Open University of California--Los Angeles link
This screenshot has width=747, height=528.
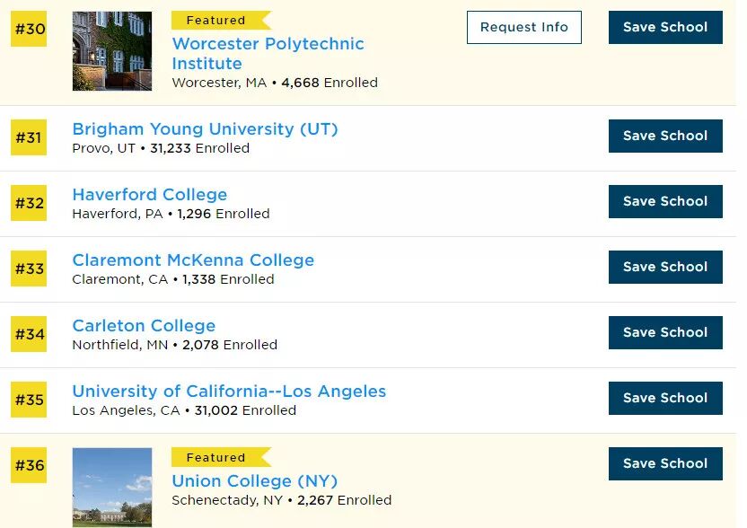229,392
